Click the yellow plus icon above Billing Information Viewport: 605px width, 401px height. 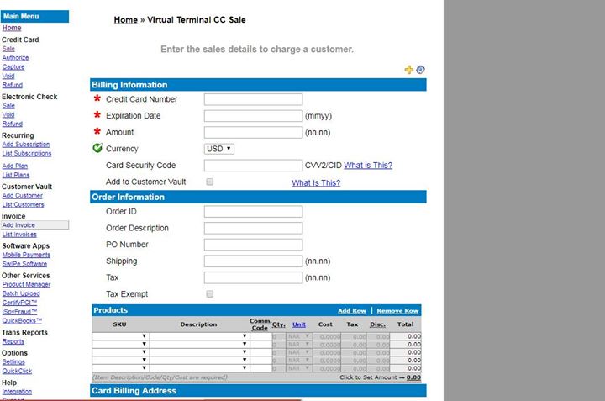tap(408, 70)
